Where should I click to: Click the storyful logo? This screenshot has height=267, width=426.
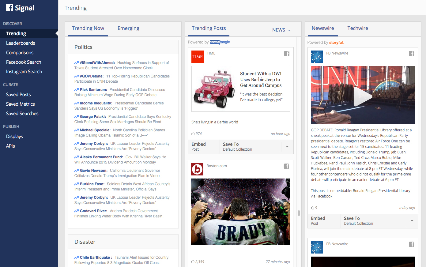[337, 42]
